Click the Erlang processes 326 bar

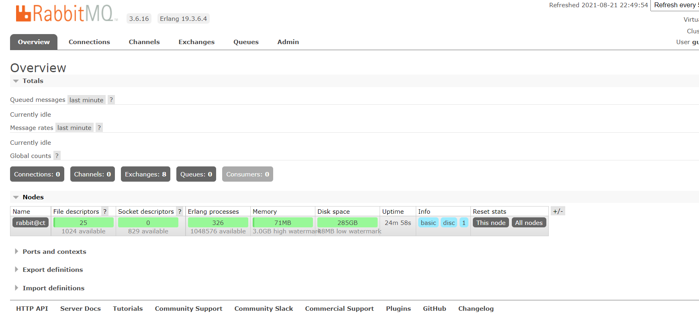pyautogui.click(x=218, y=223)
